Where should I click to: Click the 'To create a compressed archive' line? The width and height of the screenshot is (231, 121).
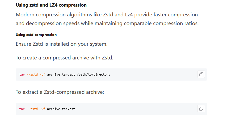coord(64,58)
